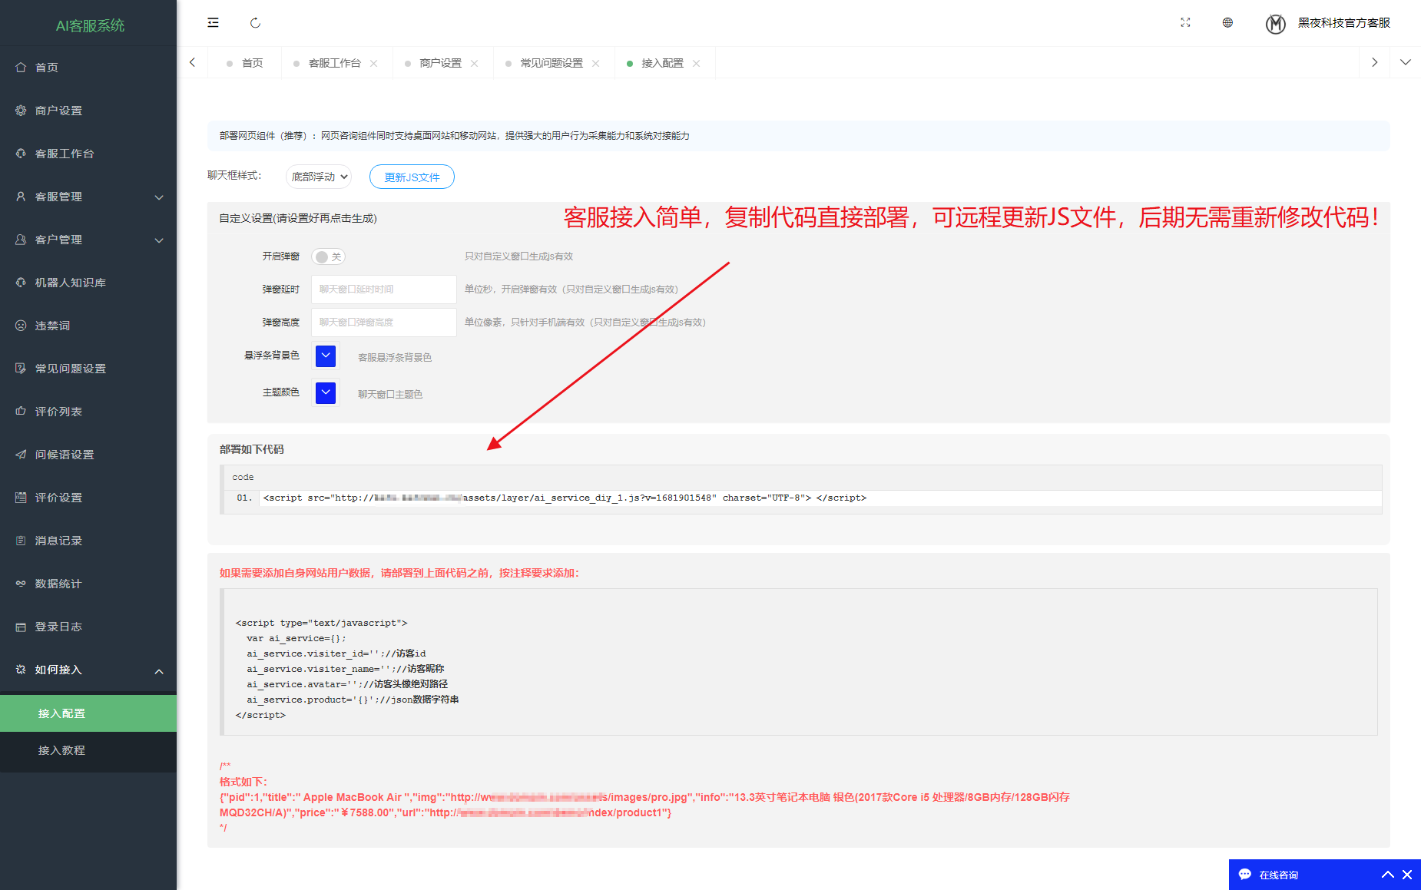Click the user avatar logo icon
1421x890 pixels.
(1276, 24)
